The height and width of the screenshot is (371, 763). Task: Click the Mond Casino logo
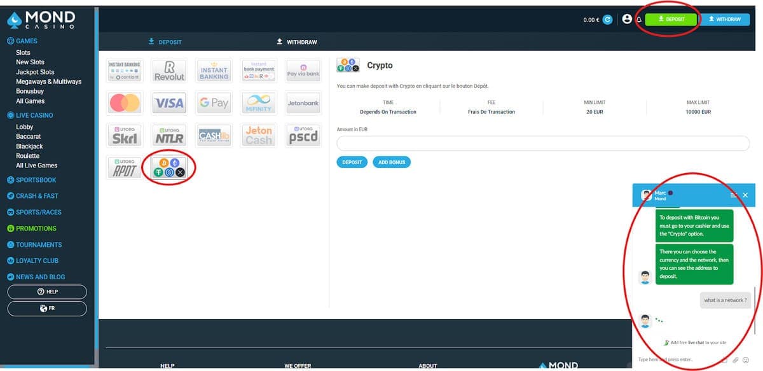coord(42,20)
